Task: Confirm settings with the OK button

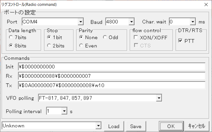Action: click(171, 126)
